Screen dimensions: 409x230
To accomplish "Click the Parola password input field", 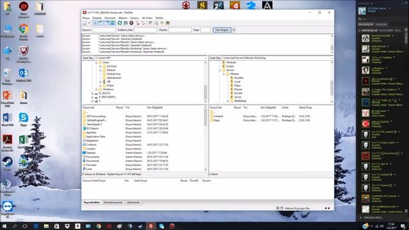I will [x=180, y=30].
